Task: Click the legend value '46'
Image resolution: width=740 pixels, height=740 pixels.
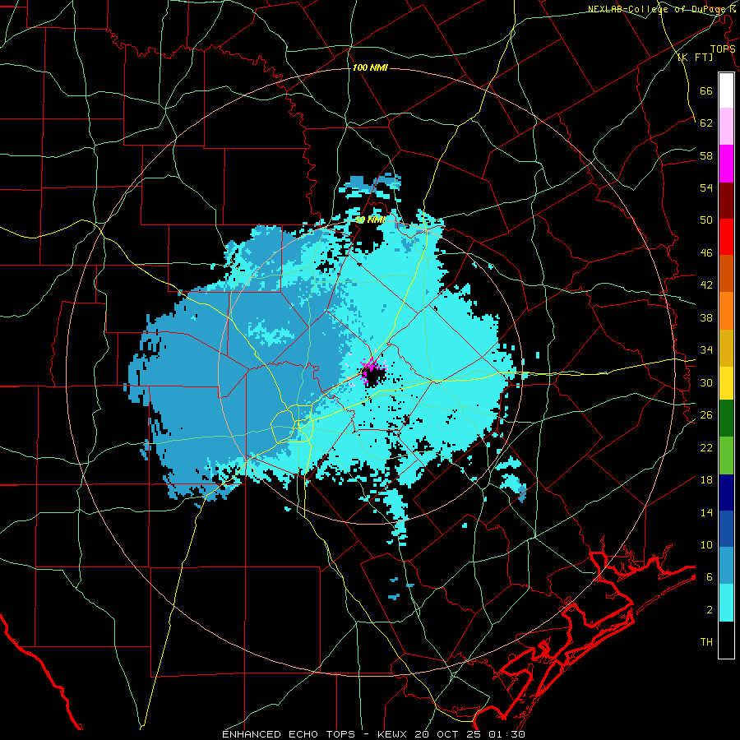Action: [x=706, y=253]
